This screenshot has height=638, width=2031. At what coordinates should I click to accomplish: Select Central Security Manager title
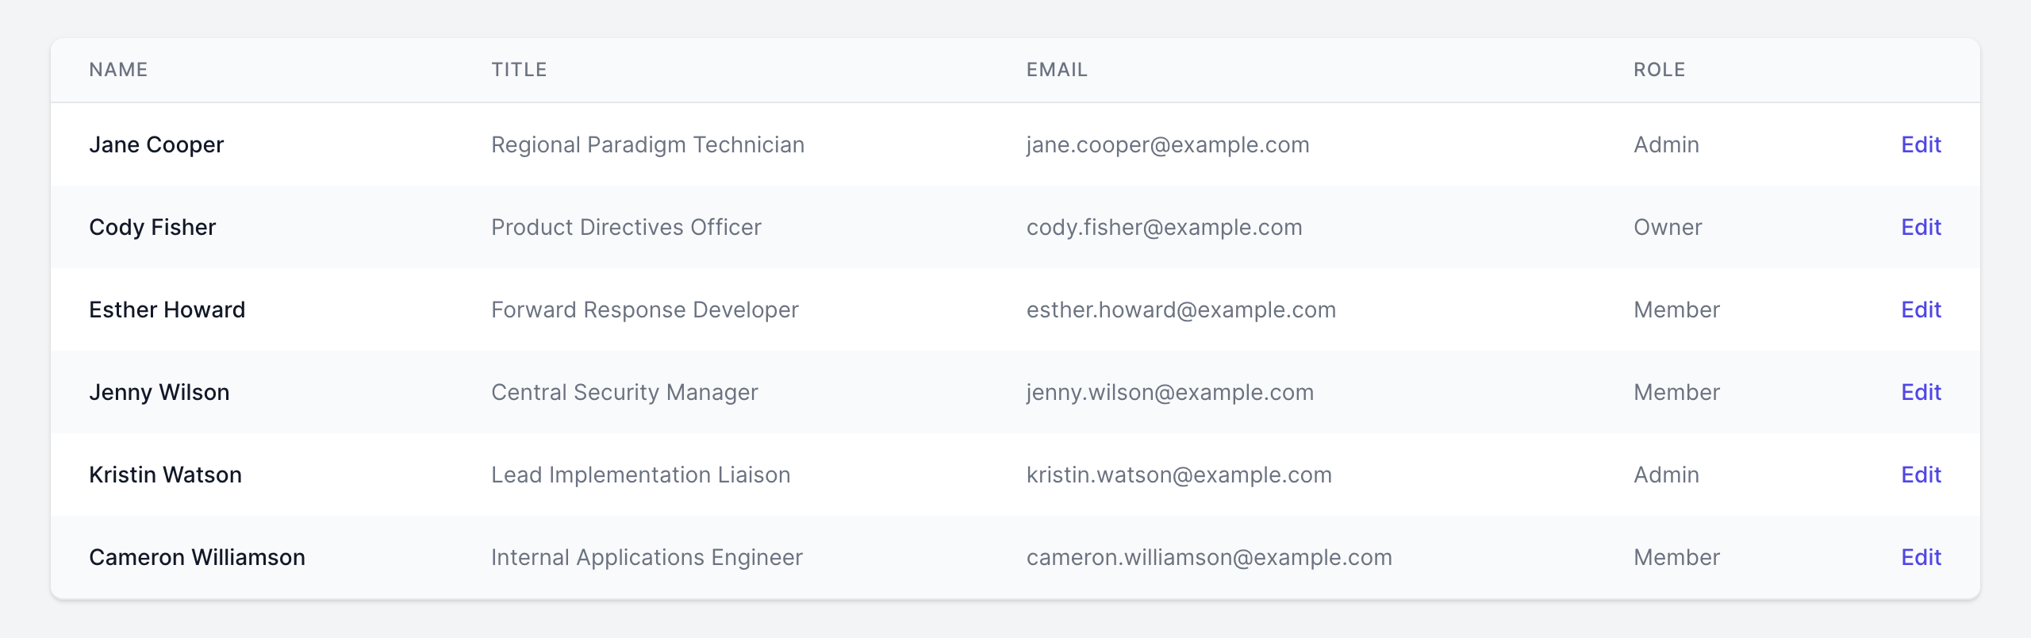click(624, 392)
